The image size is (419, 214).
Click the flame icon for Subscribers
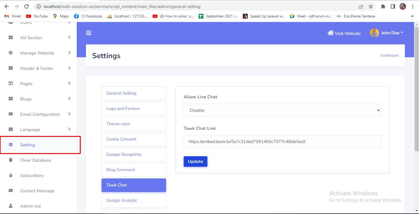tap(11, 175)
